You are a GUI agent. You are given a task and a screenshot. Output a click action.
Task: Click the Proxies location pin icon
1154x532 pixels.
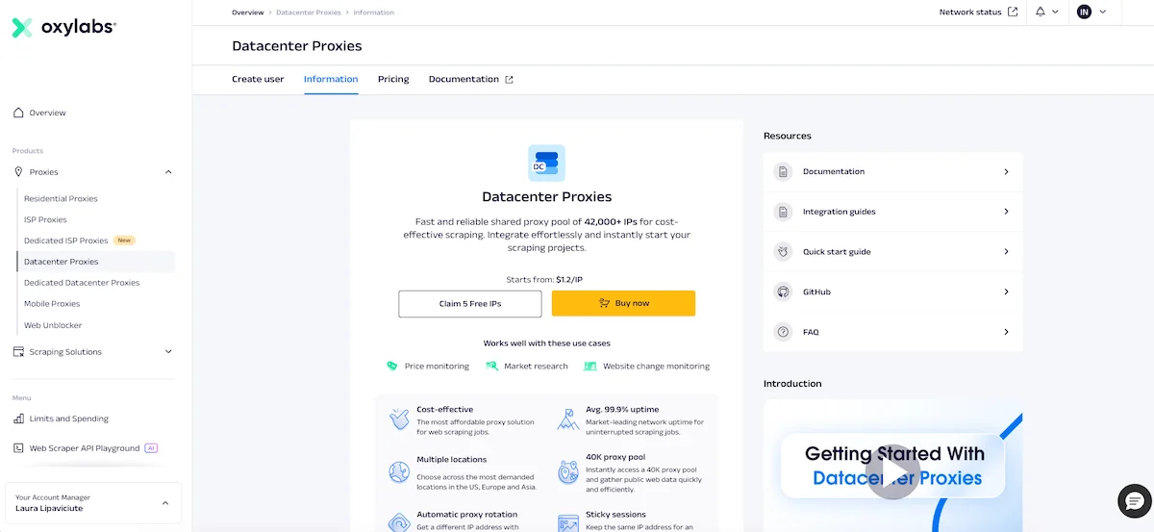point(18,172)
